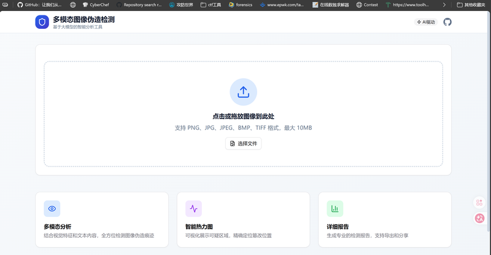Click the 多模态图像伪造检测 page title
The width and height of the screenshot is (491, 255).
point(83,19)
